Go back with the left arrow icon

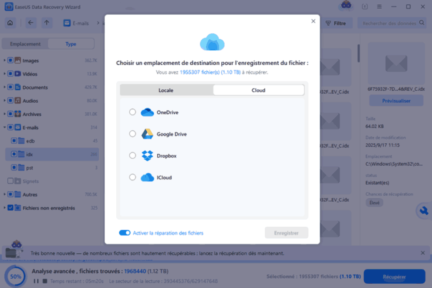[x=31, y=23]
